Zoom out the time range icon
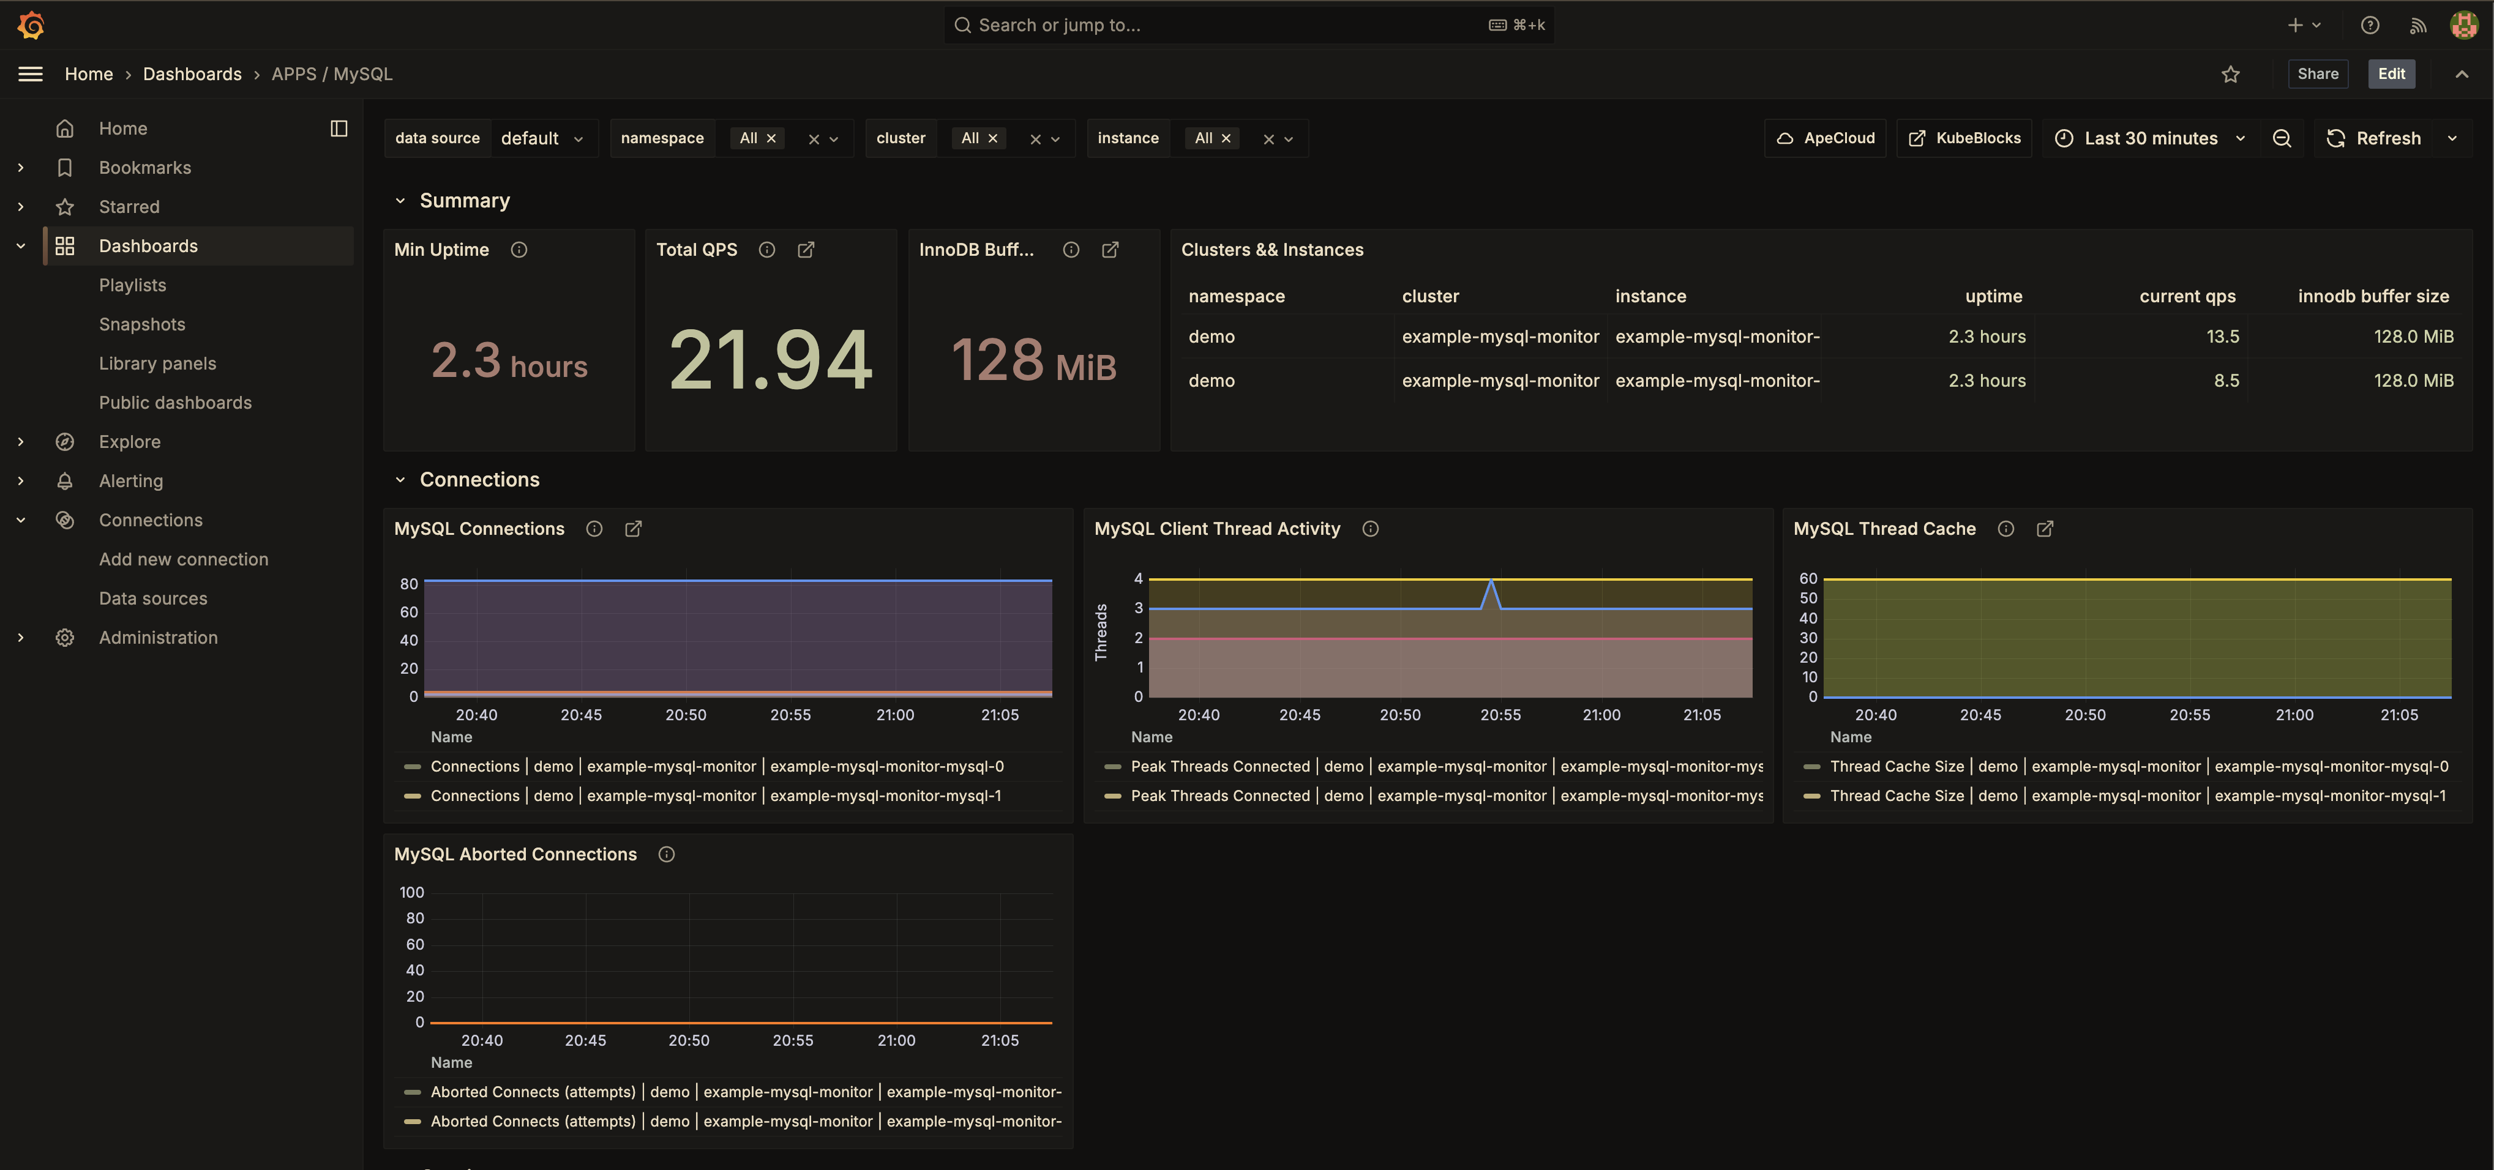2494x1170 pixels. point(2282,138)
